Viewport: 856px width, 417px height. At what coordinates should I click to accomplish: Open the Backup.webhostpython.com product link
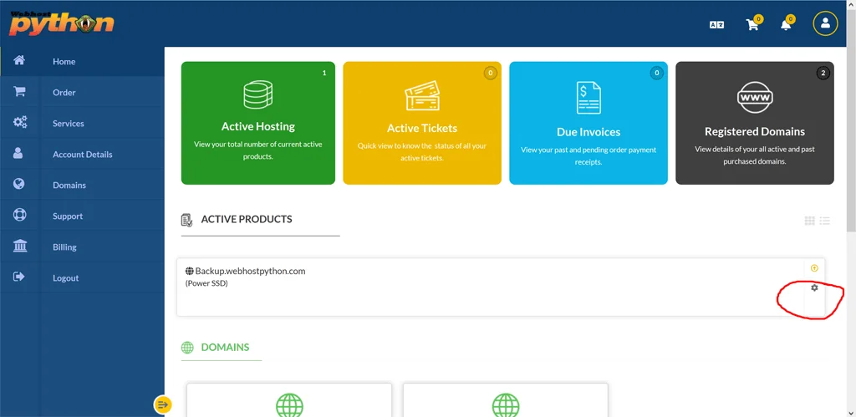250,271
